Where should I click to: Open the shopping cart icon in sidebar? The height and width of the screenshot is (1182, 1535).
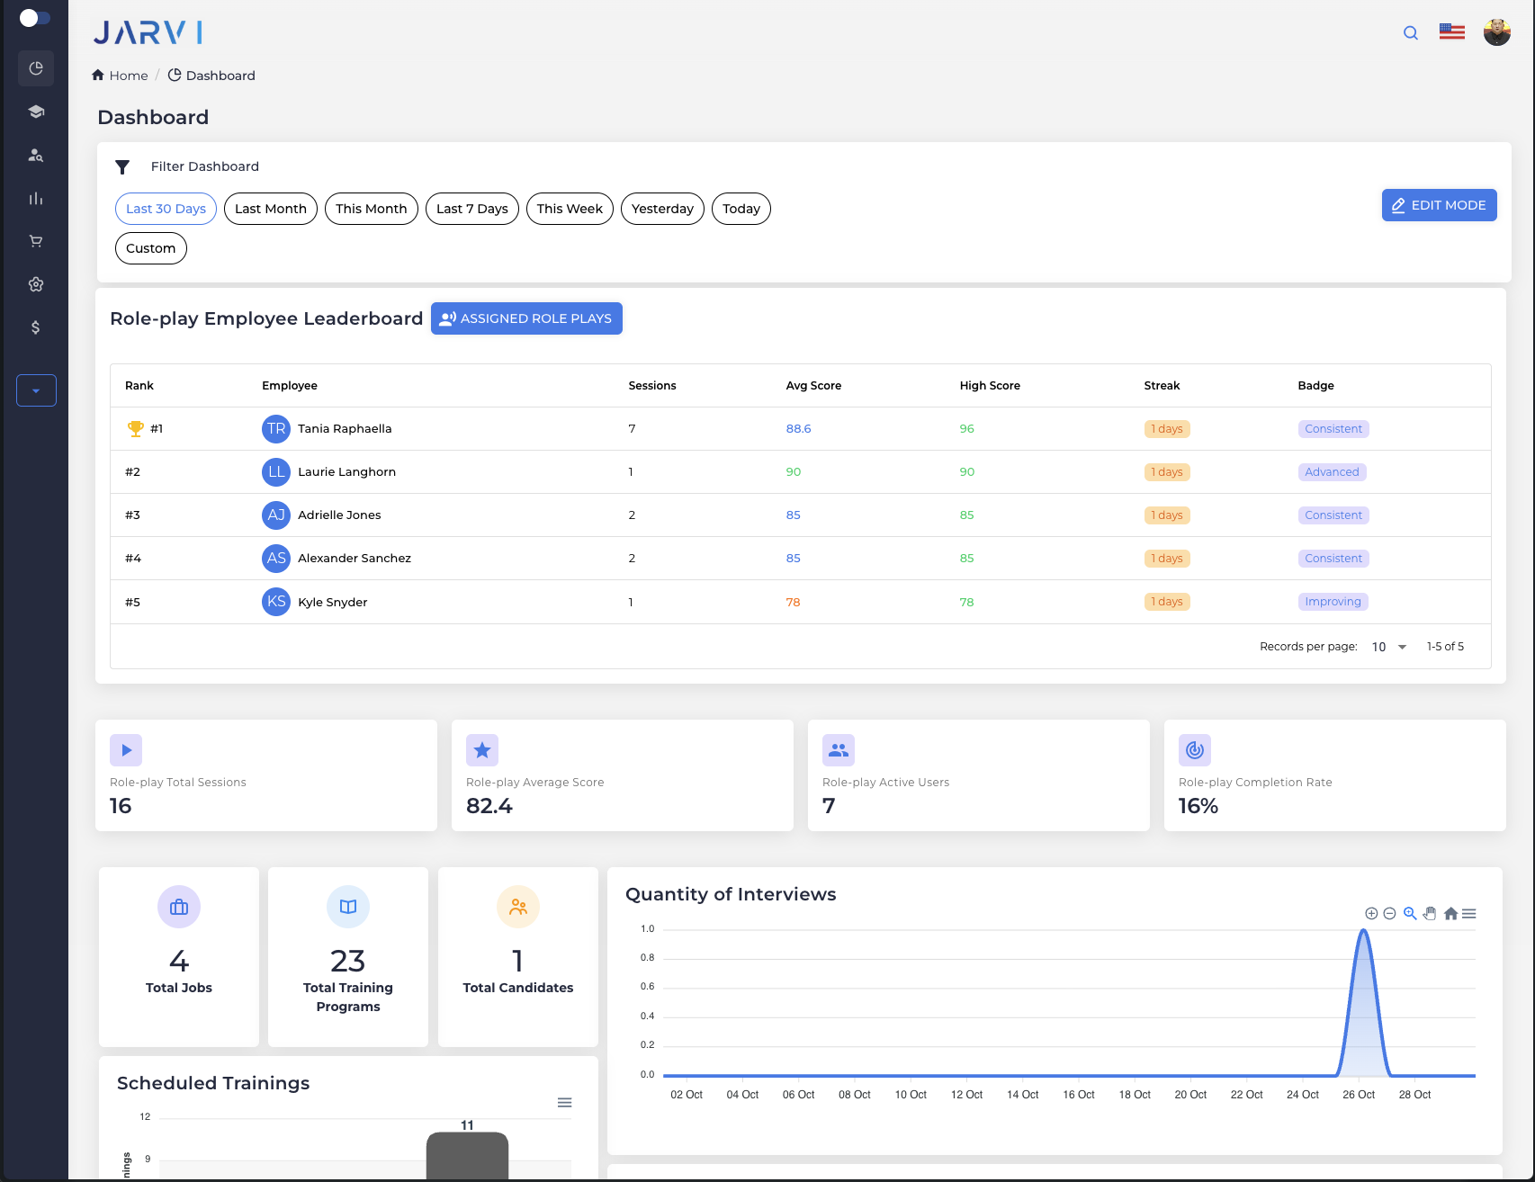[36, 241]
